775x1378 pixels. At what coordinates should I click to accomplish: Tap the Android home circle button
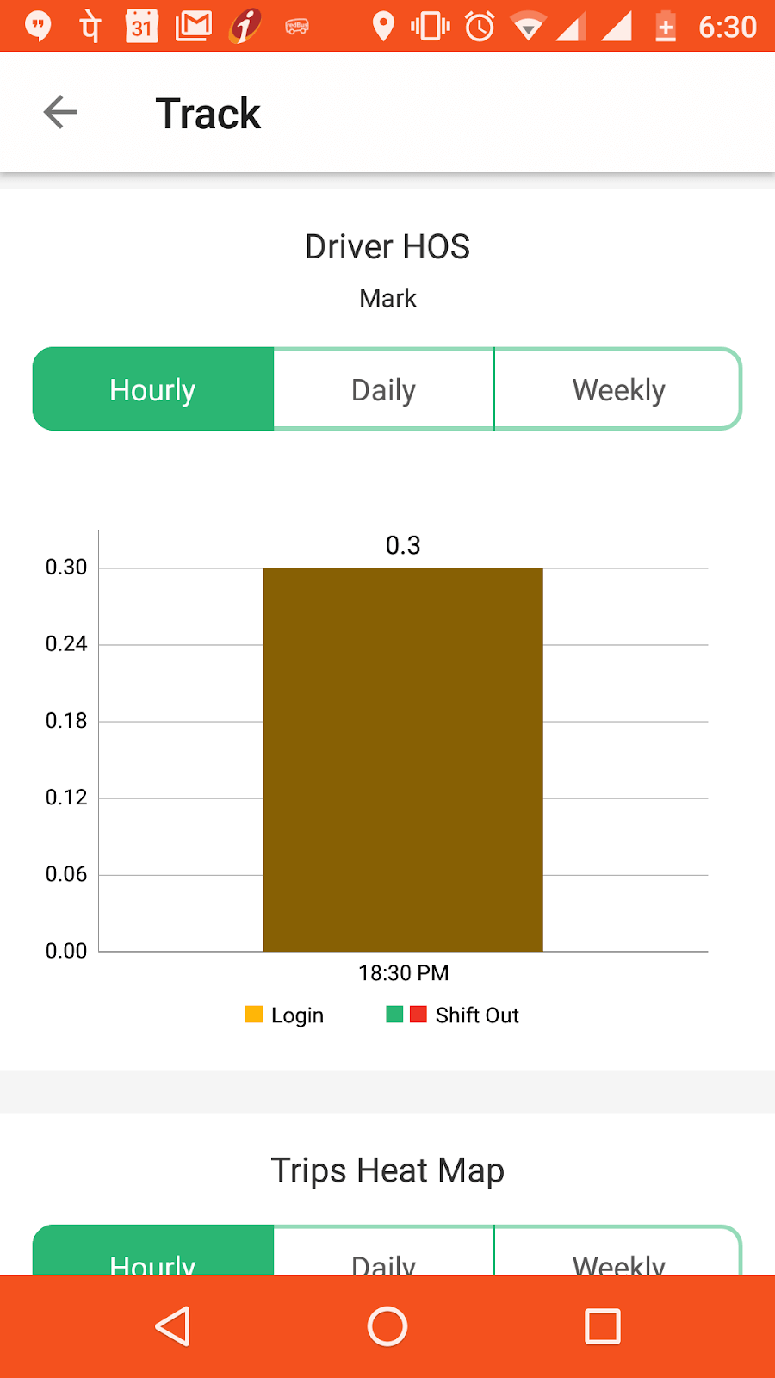click(x=387, y=1326)
